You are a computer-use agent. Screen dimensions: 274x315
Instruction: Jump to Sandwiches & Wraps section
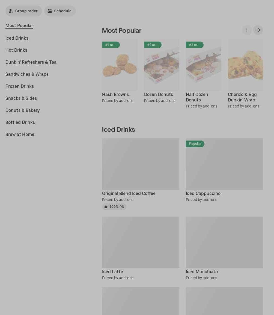[x=27, y=74]
